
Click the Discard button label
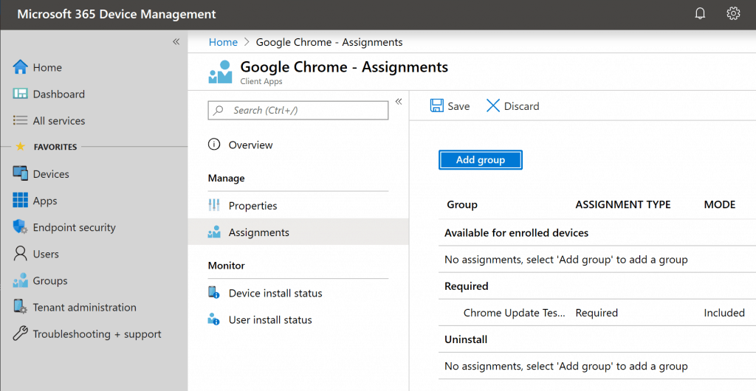coord(522,106)
